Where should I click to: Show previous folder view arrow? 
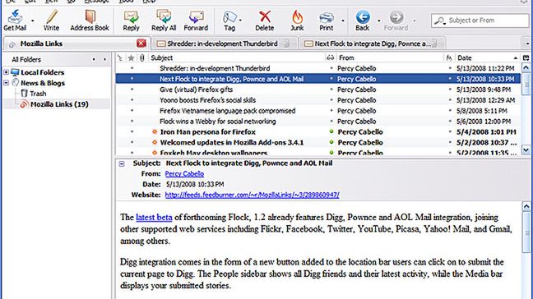94,59
